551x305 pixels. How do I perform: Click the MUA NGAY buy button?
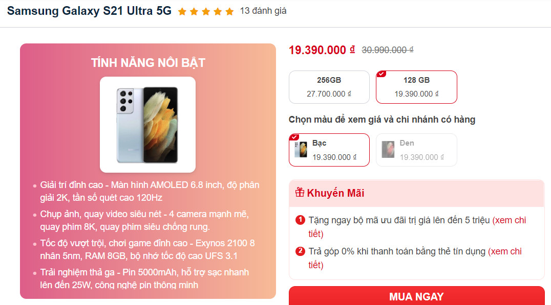pyautogui.click(x=417, y=296)
